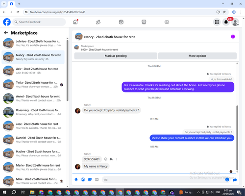Viewport: 245px width, 196px height.
Task: Open the tab search dropdown arrow
Action: (4, 4)
